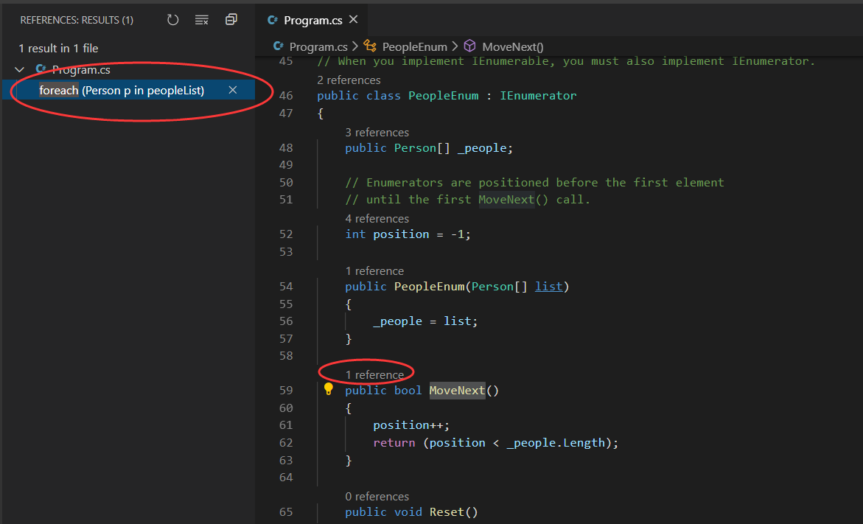Click the 3 references CodeLens above _people
The width and height of the screenshot is (863, 524).
[377, 132]
